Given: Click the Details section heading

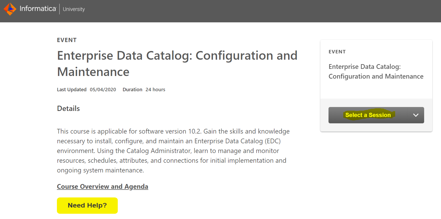Looking at the screenshot, I should pyautogui.click(x=68, y=108).
